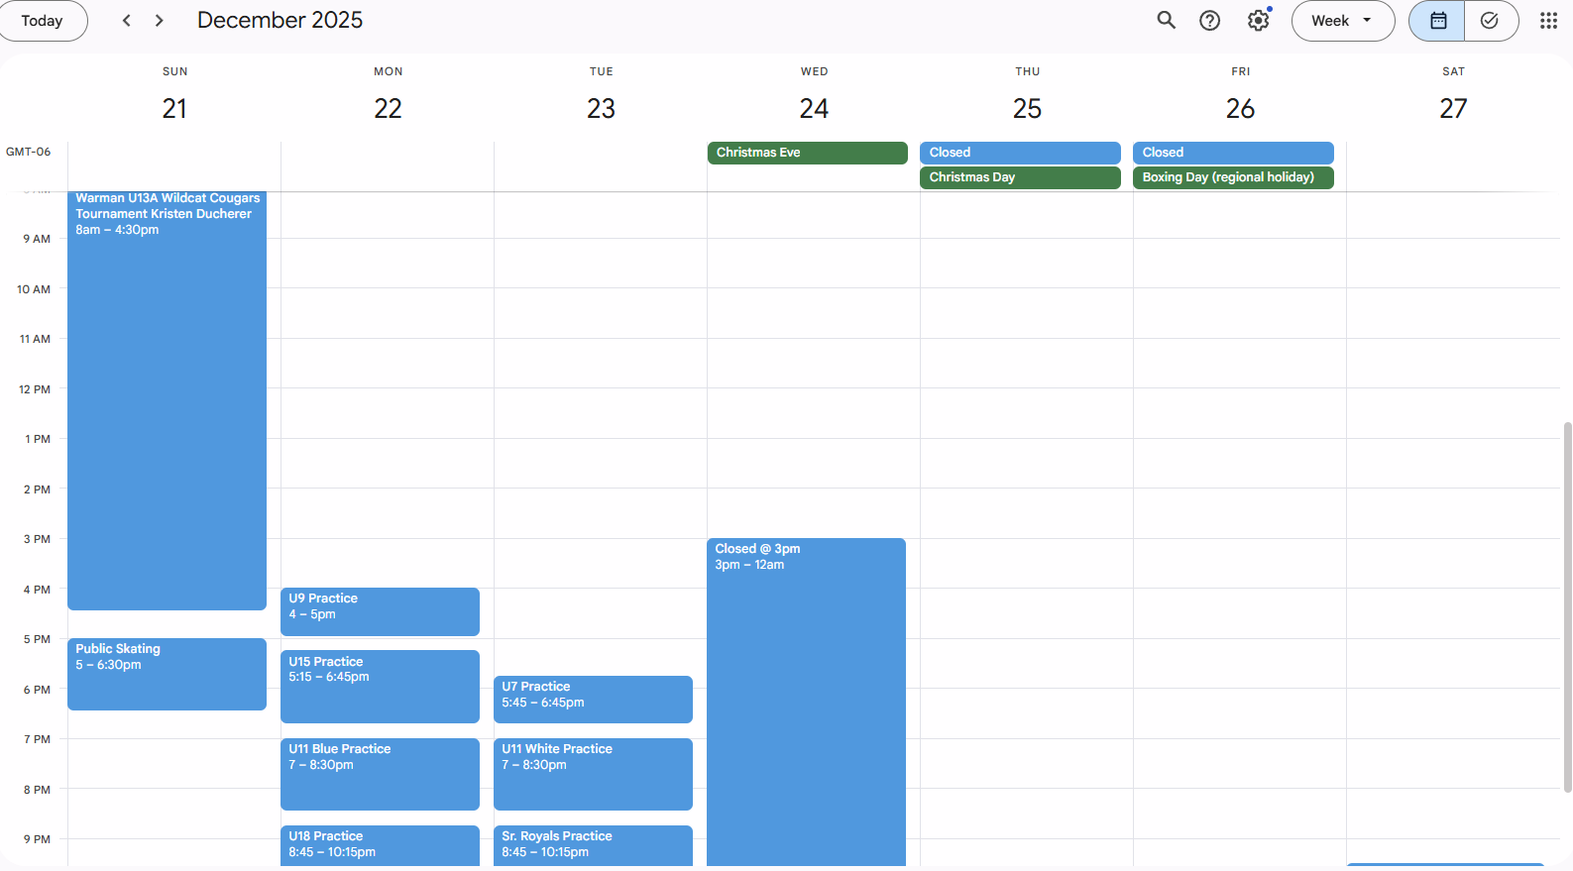
Task: Switch to Tasks view
Action: [x=1490, y=21]
